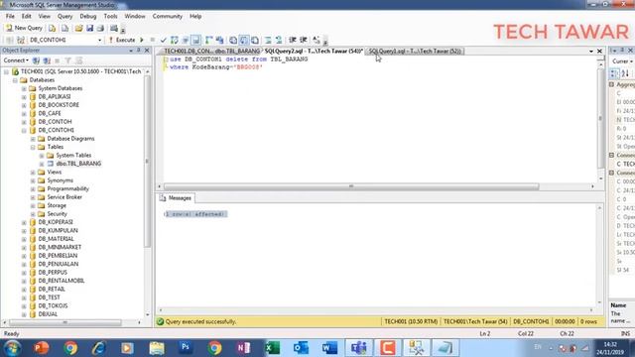Open the Query menu
635x357 pixels.
(x=64, y=16)
